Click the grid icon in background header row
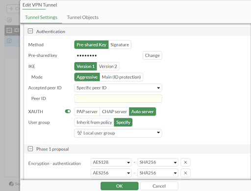 [x=17, y=30]
